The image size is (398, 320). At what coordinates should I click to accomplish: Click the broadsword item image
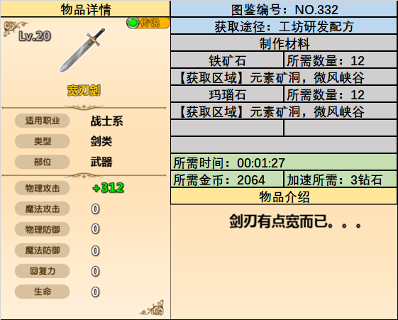pyautogui.click(x=82, y=50)
